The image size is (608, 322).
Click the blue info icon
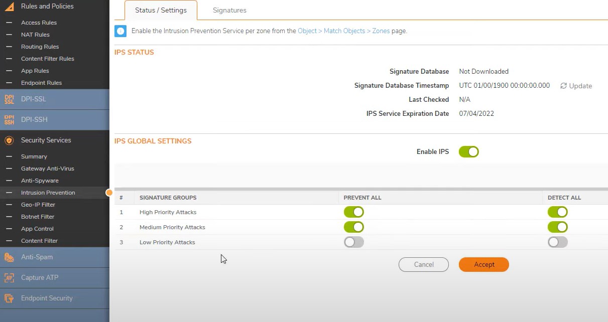(120, 31)
